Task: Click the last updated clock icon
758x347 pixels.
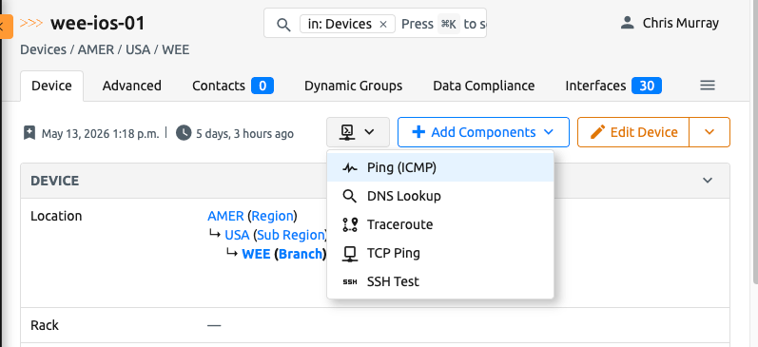Action: click(x=184, y=133)
